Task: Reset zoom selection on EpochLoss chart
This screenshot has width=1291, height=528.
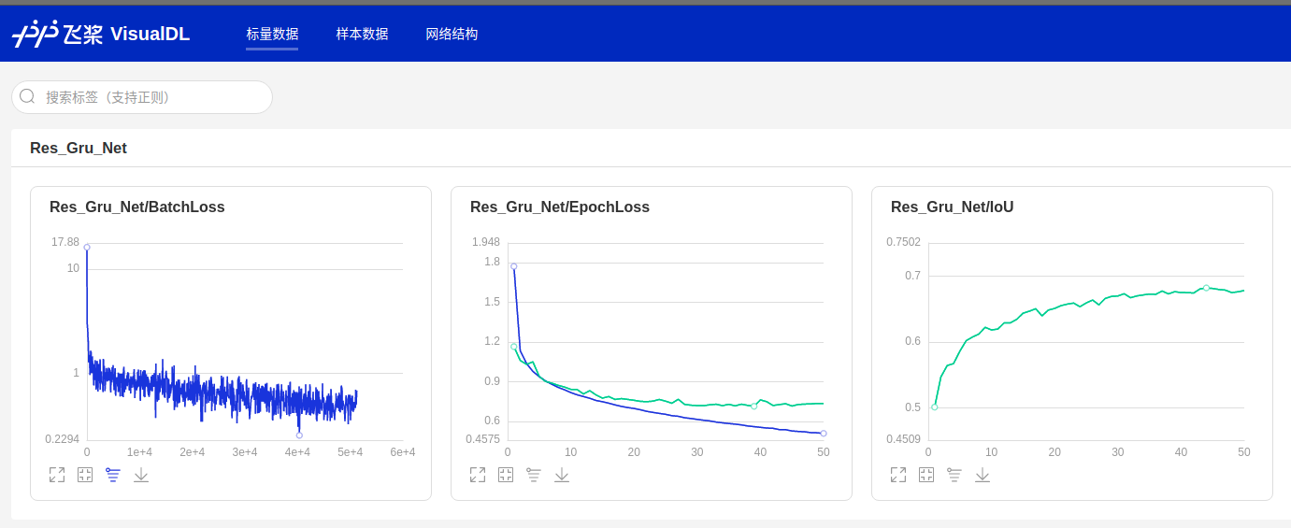Action: tap(506, 475)
